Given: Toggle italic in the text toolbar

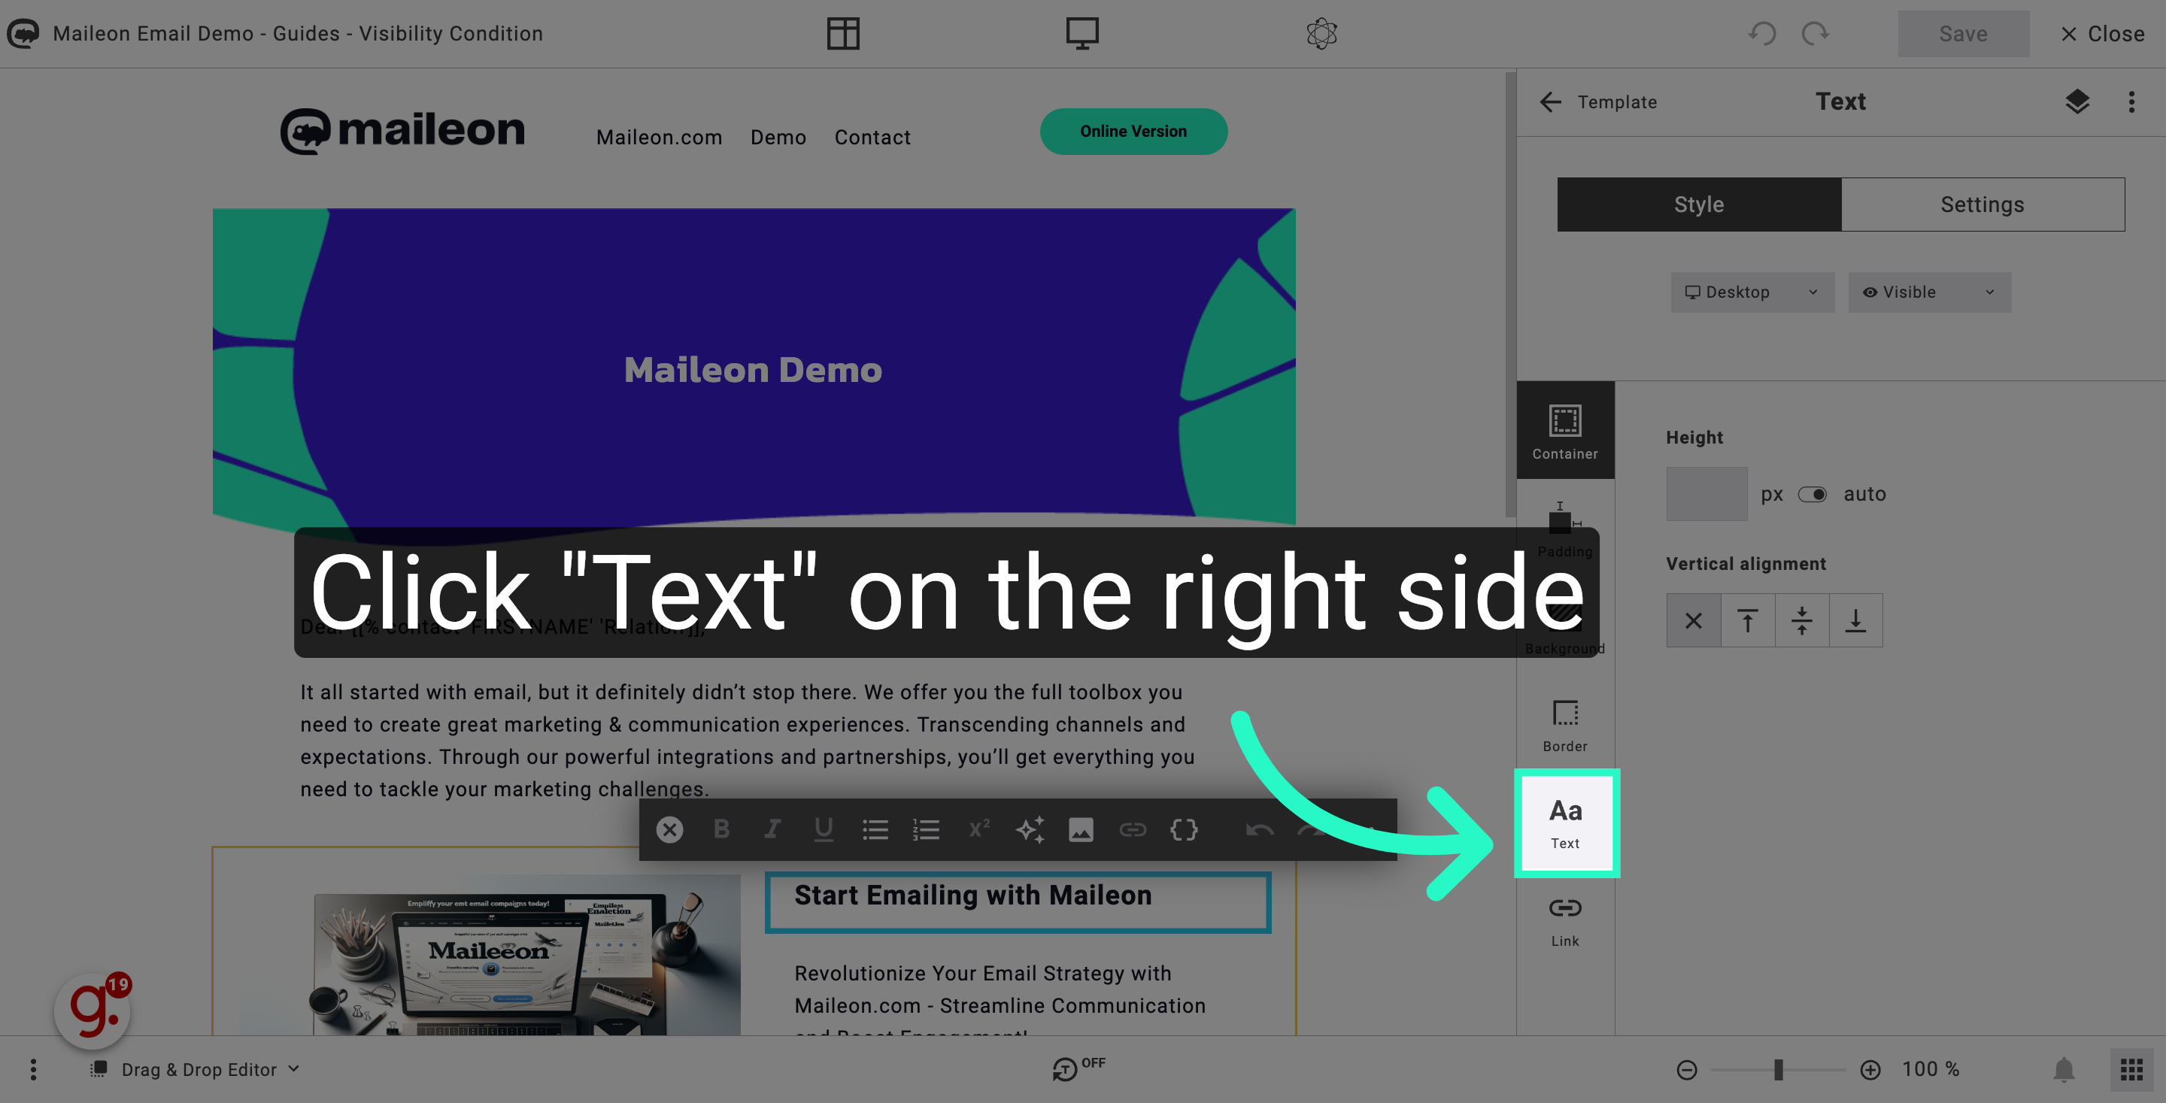Looking at the screenshot, I should click(x=772, y=830).
